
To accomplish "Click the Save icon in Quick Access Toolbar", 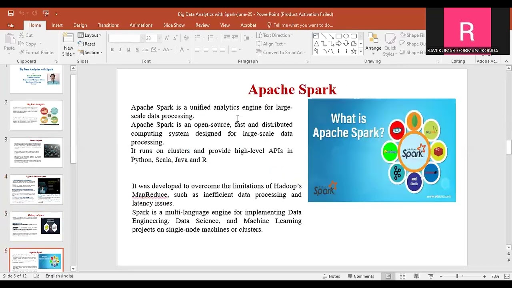I will [11, 13].
